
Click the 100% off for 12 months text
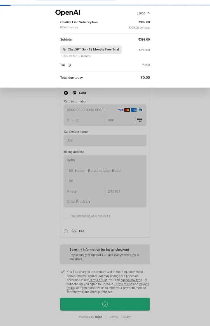pos(76,56)
